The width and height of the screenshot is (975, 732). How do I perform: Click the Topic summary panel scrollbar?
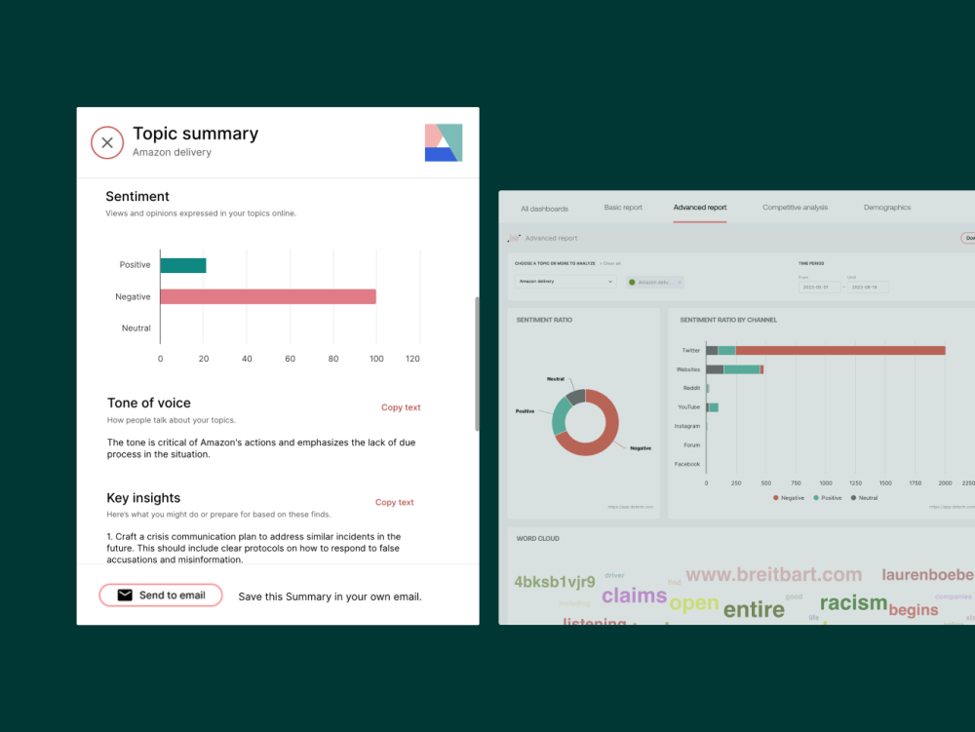point(477,364)
